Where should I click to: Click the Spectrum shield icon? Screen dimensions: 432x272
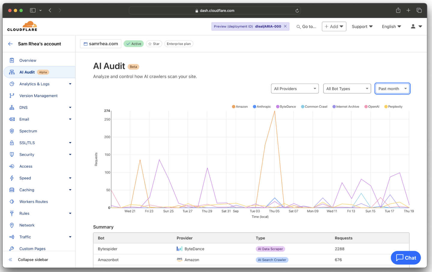tap(12, 131)
